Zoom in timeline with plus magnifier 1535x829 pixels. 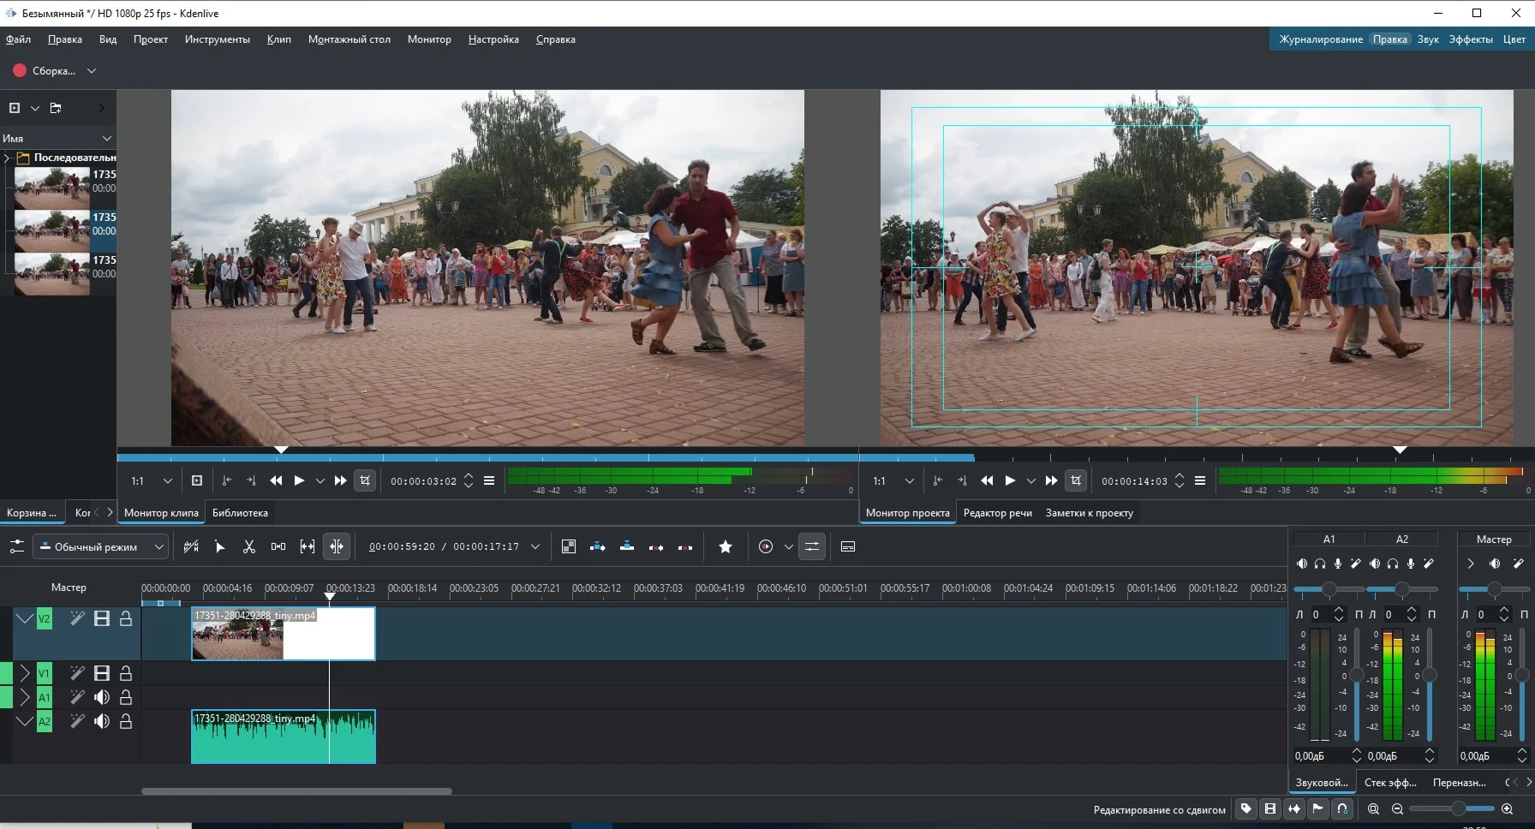pos(1508,808)
